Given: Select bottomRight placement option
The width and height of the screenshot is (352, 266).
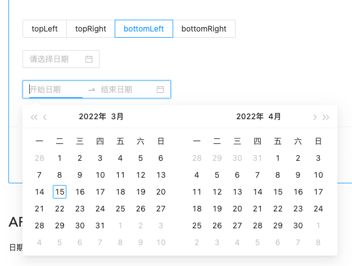Looking at the screenshot, I should 204,29.
